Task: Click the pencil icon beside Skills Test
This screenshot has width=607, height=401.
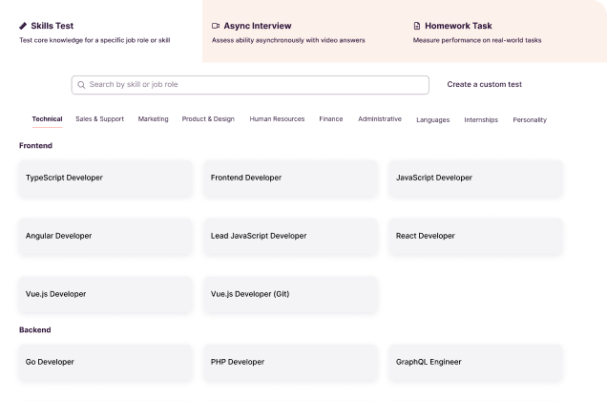Action: click(x=23, y=26)
